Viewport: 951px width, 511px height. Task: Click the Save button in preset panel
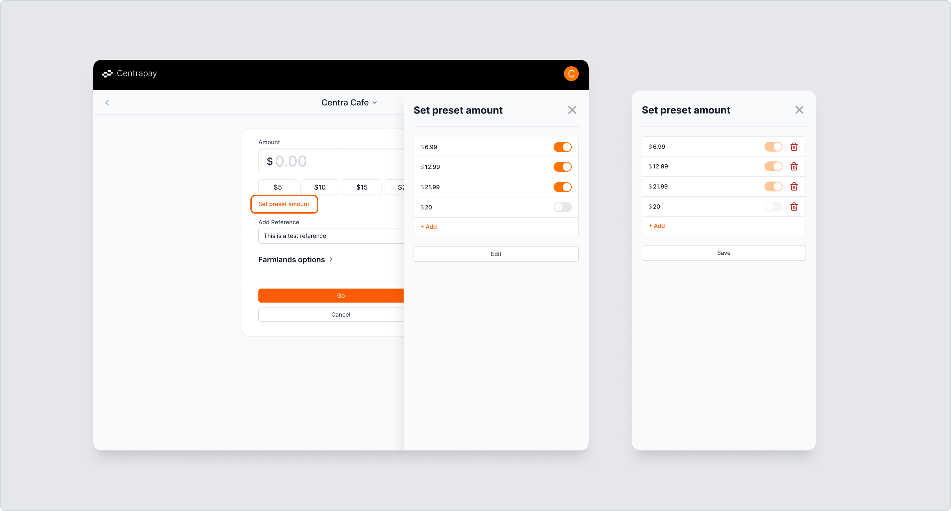click(x=723, y=253)
